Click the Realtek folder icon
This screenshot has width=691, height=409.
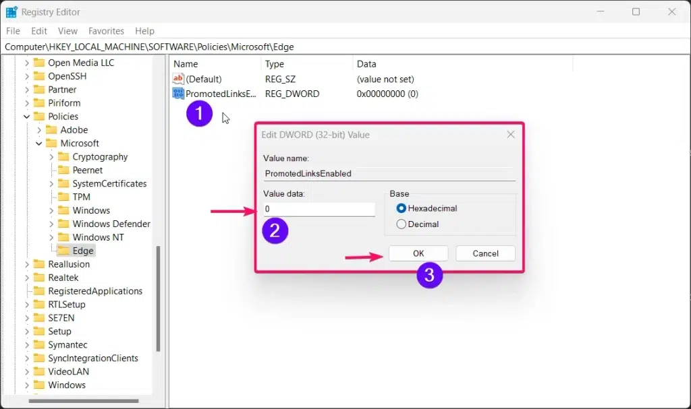pos(39,278)
